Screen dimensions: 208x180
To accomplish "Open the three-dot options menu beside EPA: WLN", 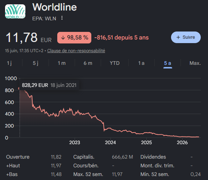I will [62, 18].
